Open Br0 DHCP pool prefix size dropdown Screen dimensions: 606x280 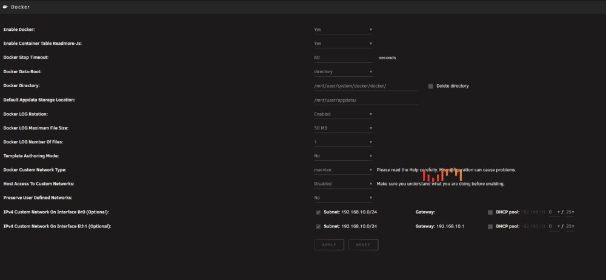(570, 212)
